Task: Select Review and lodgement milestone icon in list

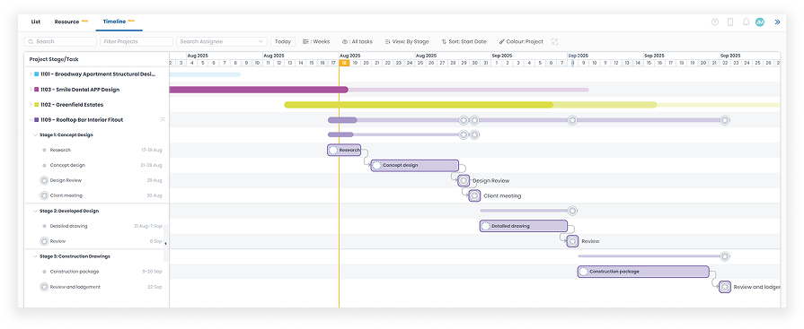Action: click(x=44, y=287)
